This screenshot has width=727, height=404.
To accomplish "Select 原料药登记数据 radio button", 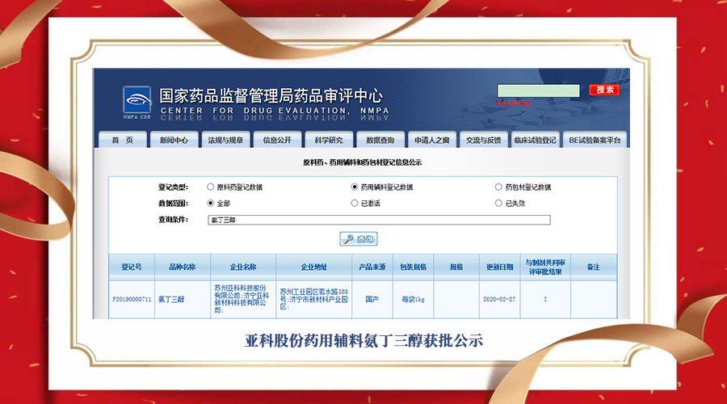I will pos(211,187).
